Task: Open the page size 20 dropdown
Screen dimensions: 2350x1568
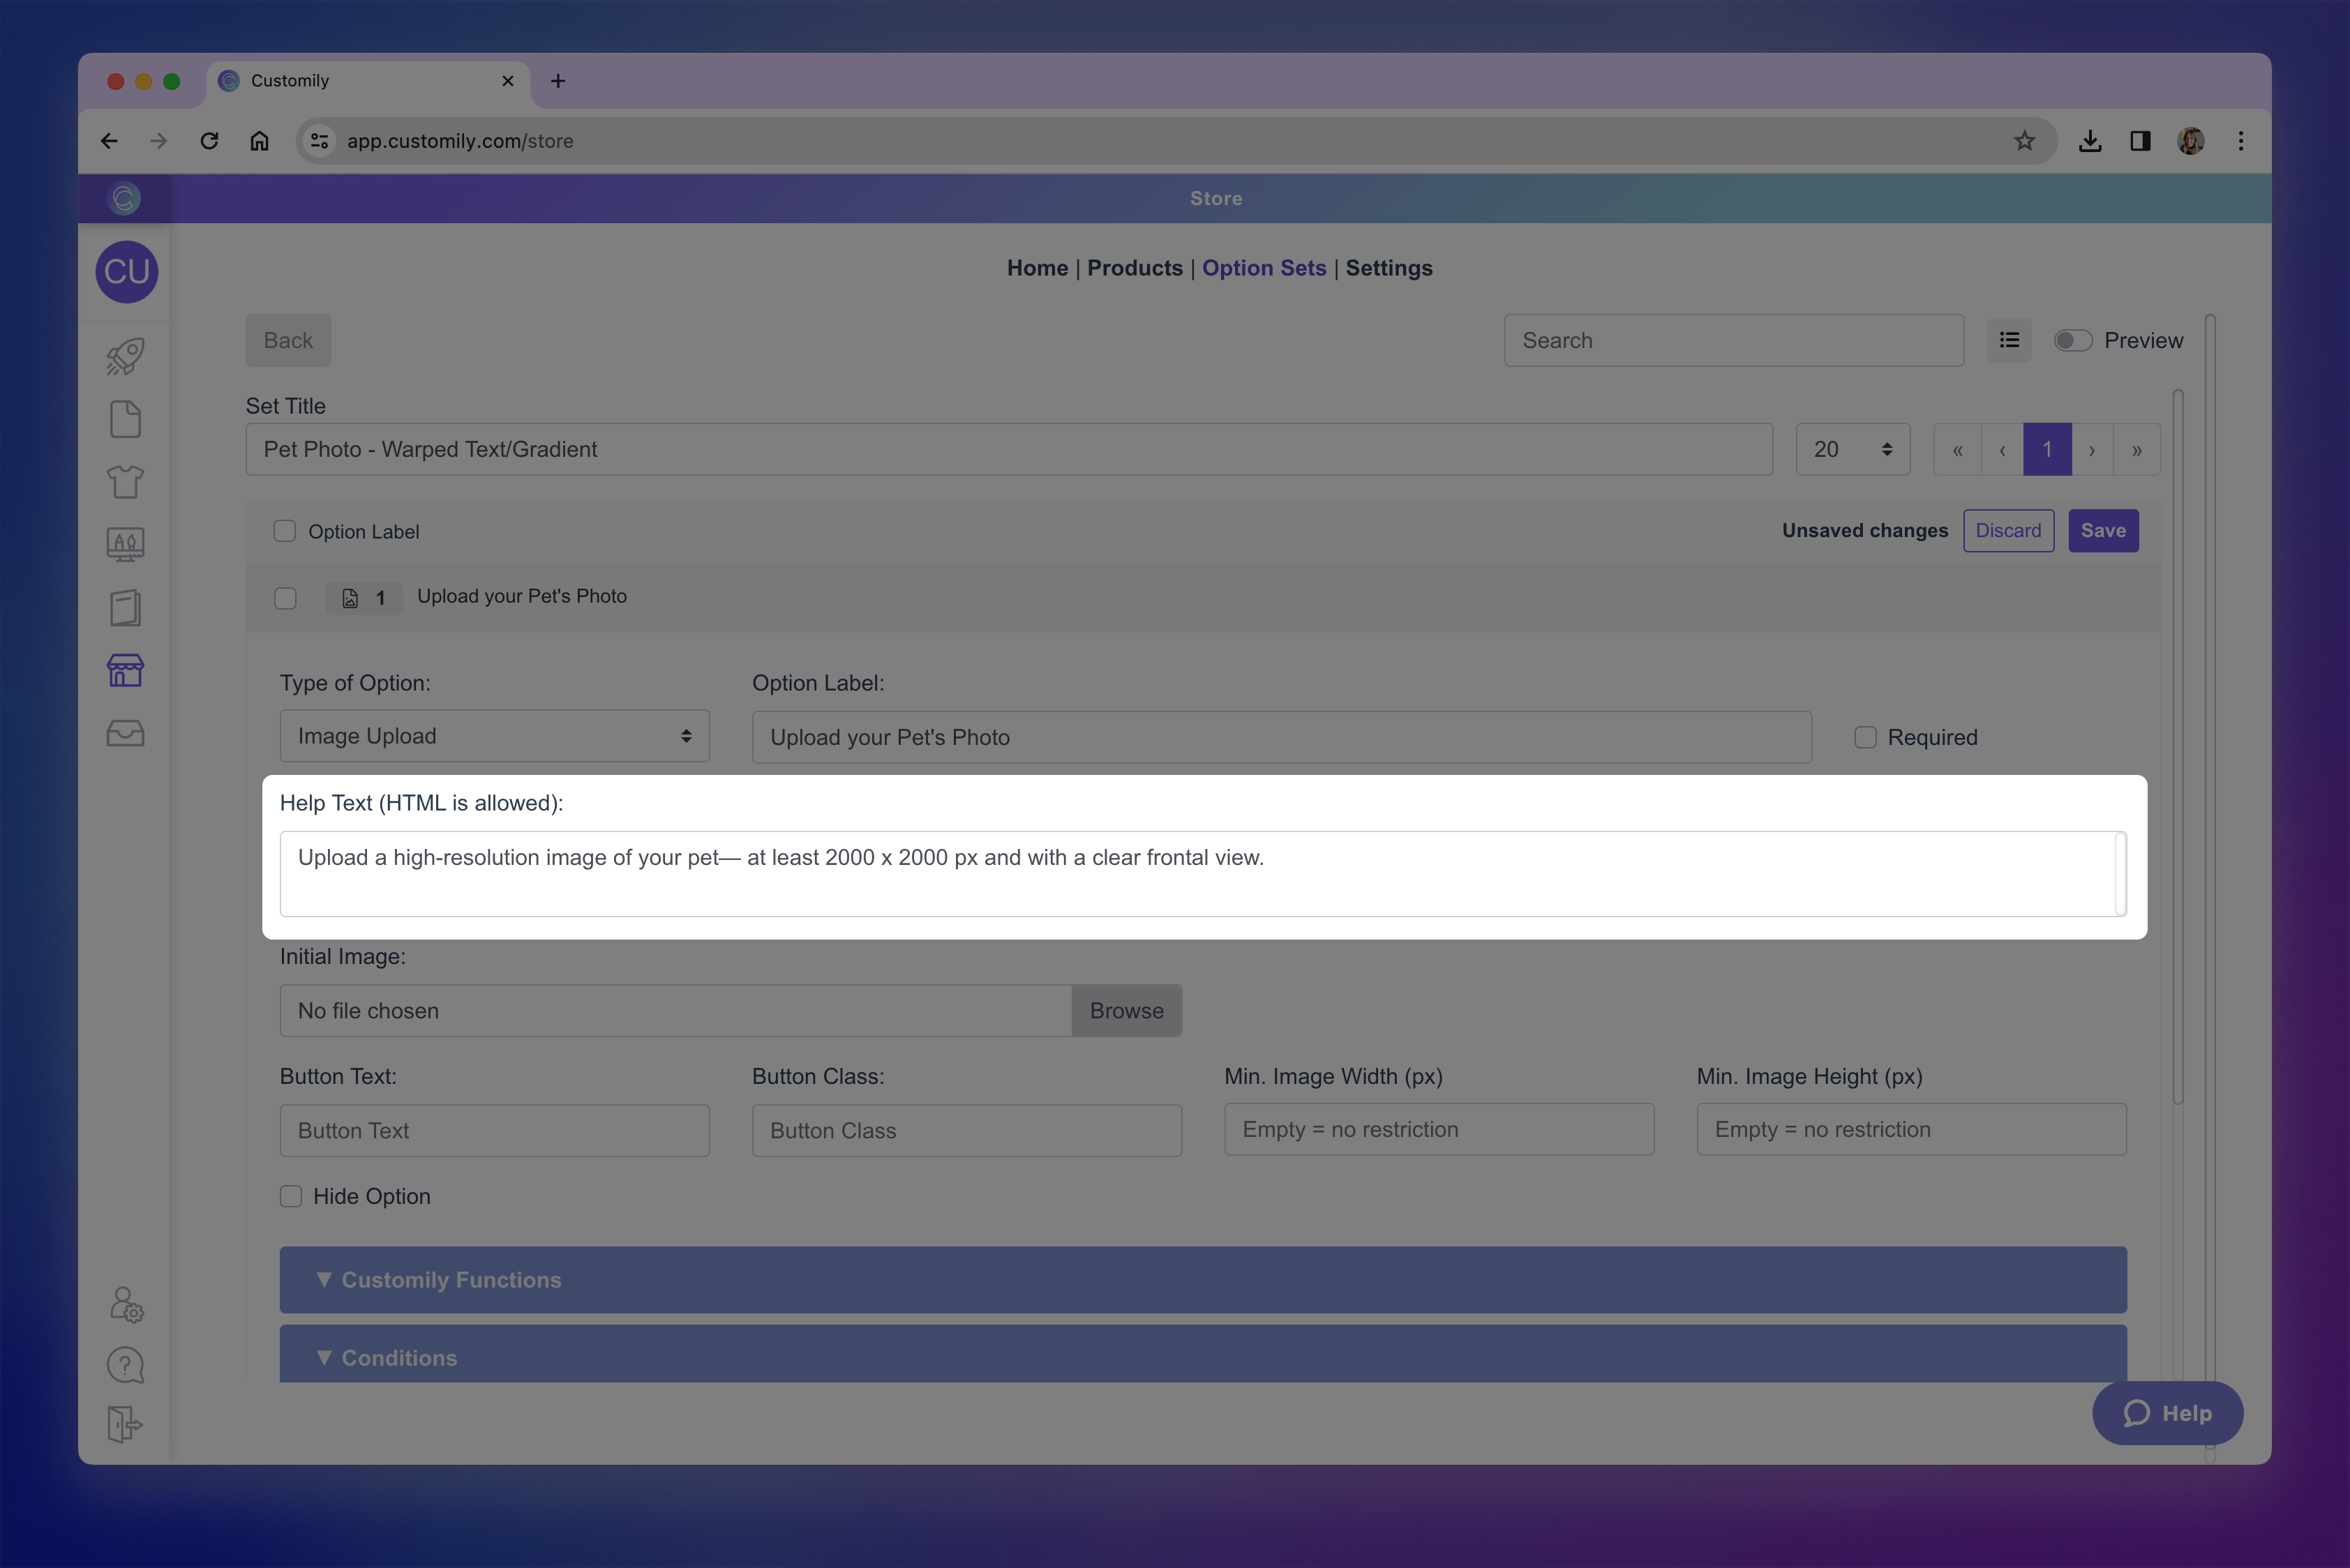Action: point(1852,449)
